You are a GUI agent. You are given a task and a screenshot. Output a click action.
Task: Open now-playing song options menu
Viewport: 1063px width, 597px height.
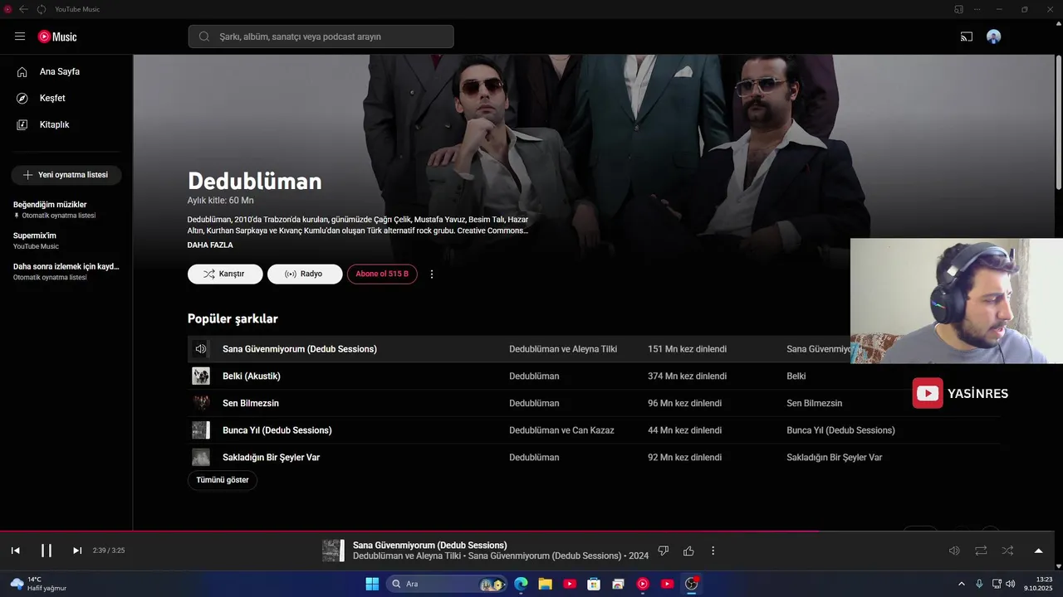[713, 551]
